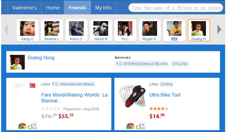The width and height of the screenshot is (226, 132).
Task: Click F.C. INTERNAZIONALE MILANO interest tag
Action: (x=142, y=64)
